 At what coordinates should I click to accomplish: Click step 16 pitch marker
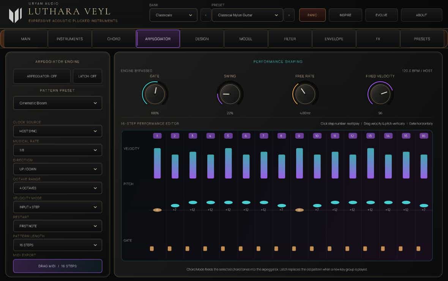click(x=424, y=205)
